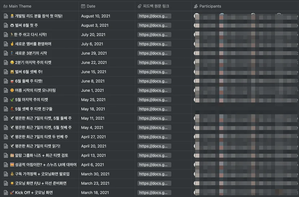Select the April 13, 2021 date cell
The width and height of the screenshot is (299, 197).
(107, 156)
